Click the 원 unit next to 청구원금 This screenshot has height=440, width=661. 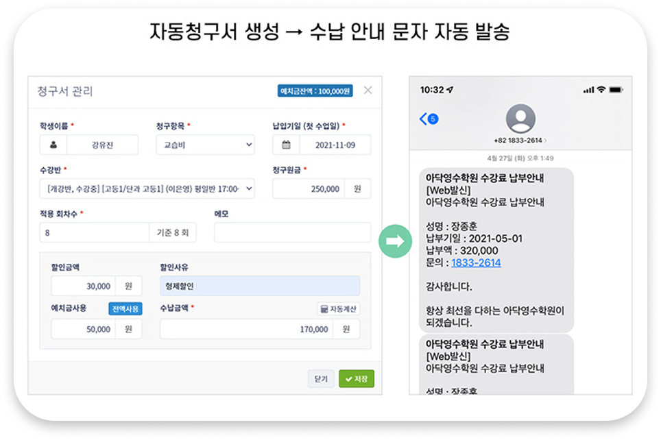coord(357,188)
